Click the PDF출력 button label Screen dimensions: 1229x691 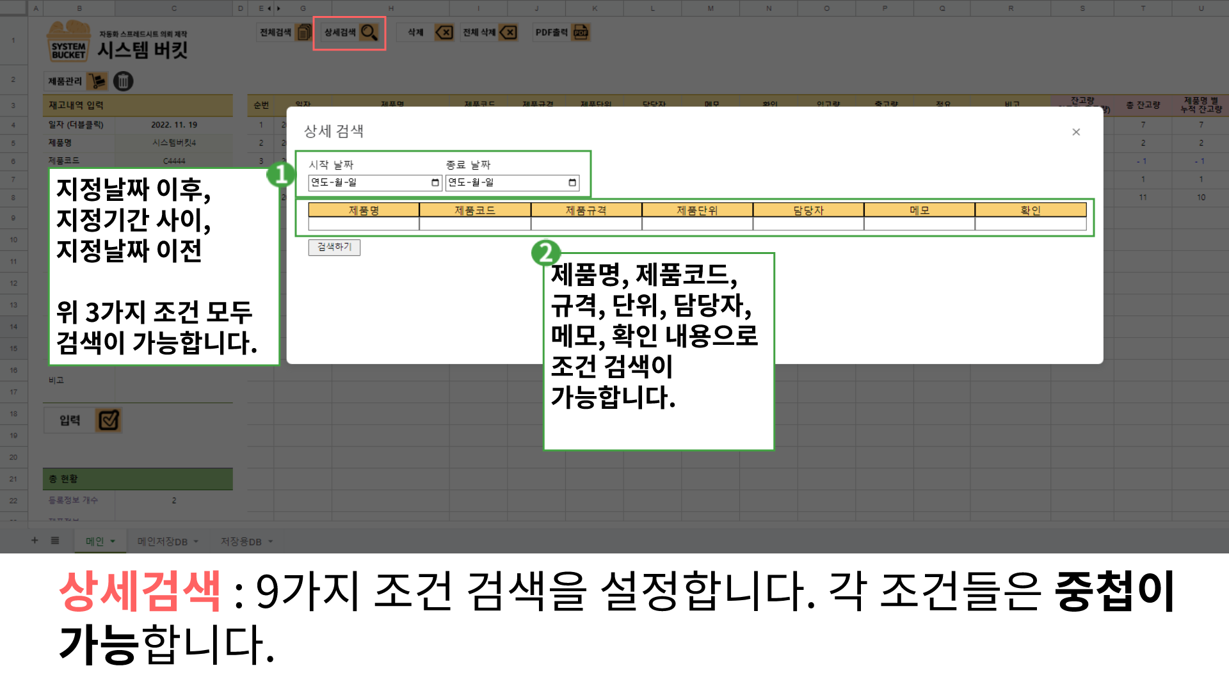coord(552,33)
